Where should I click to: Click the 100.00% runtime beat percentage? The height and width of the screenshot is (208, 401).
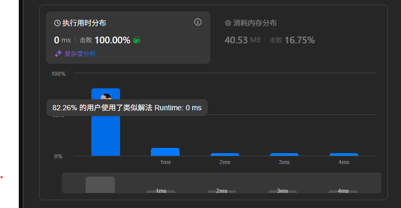point(112,40)
